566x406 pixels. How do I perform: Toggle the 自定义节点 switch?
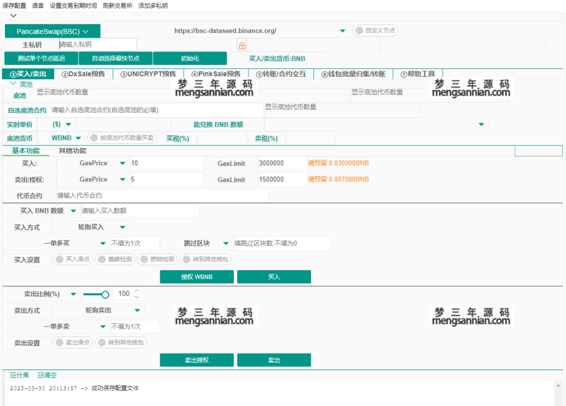point(375,30)
